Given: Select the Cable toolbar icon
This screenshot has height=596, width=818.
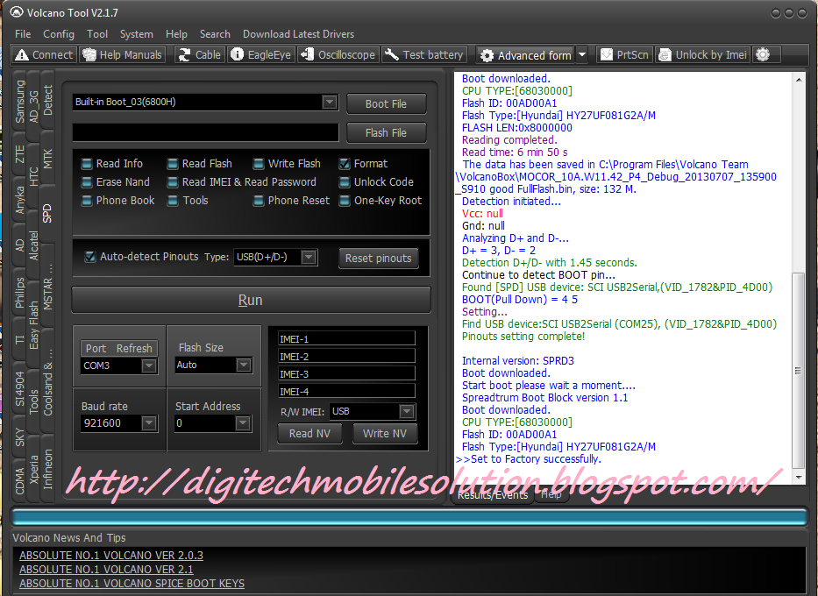Looking at the screenshot, I should tap(196, 53).
